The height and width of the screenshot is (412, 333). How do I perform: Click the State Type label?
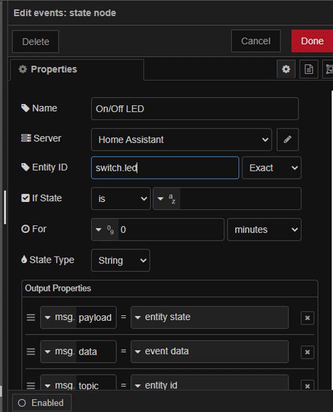click(x=52, y=260)
